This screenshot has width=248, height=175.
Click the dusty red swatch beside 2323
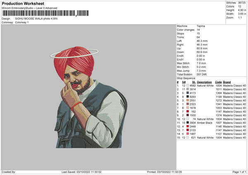click(188, 104)
